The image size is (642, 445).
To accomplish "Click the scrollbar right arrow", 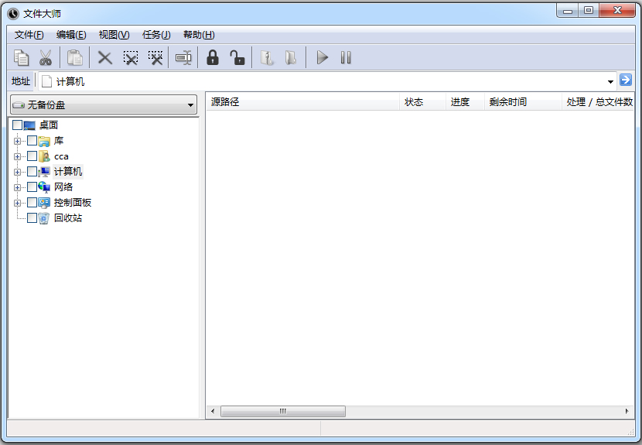I will point(627,411).
